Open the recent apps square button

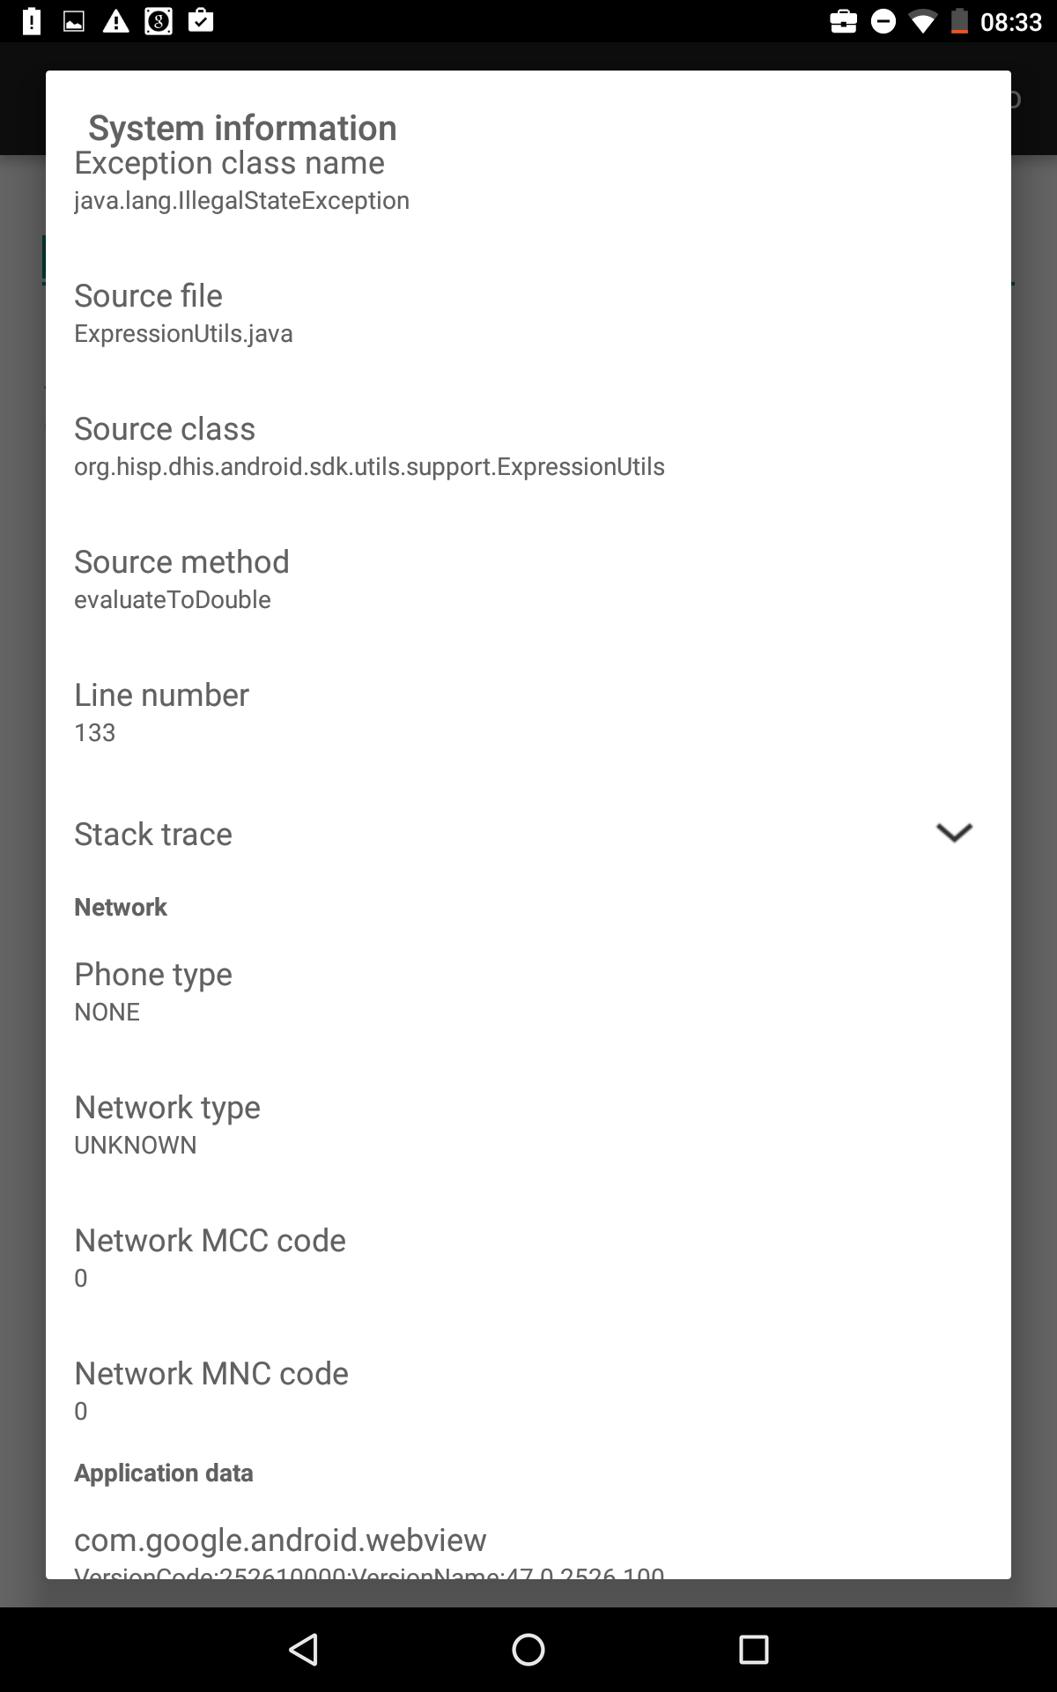[753, 1649]
